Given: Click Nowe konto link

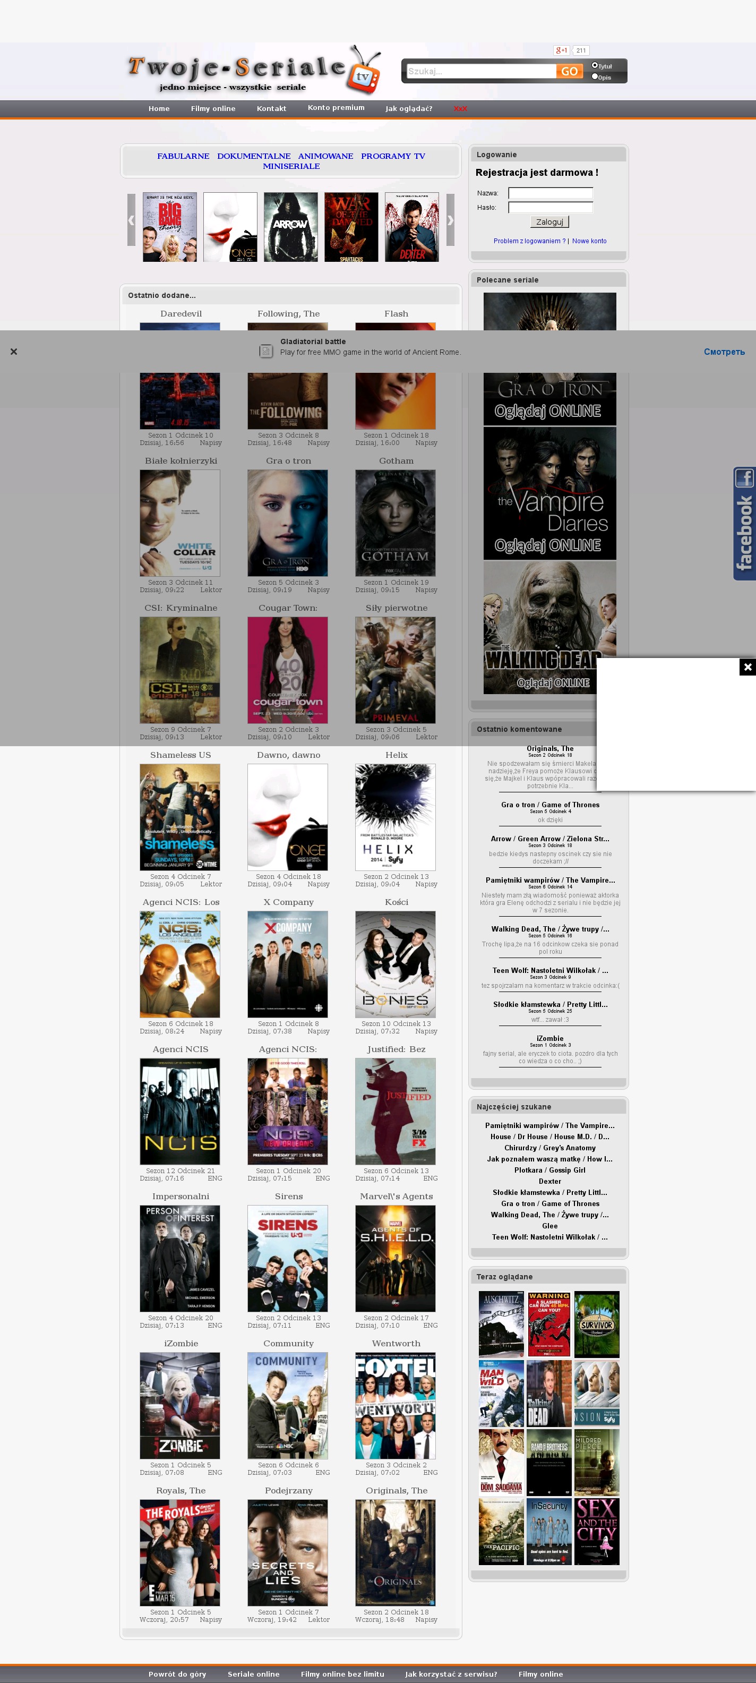Looking at the screenshot, I should 589,241.
